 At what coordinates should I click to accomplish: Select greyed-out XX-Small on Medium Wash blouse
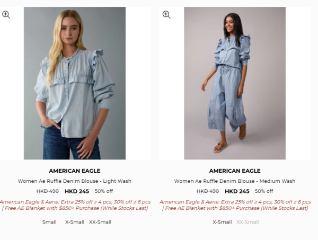(248, 222)
